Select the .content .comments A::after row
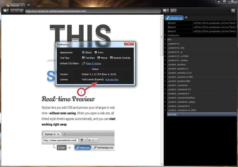The width and height of the screenshot is (238, 167). pos(202,110)
